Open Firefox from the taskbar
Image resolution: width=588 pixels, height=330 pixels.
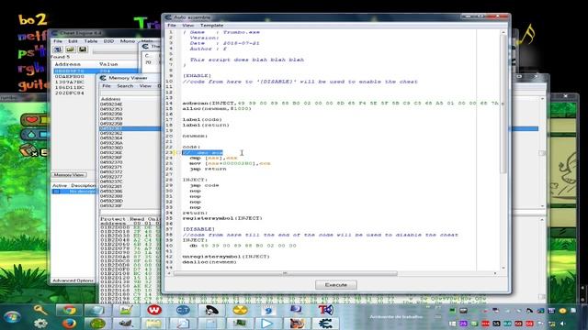click(x=69, y=324)
